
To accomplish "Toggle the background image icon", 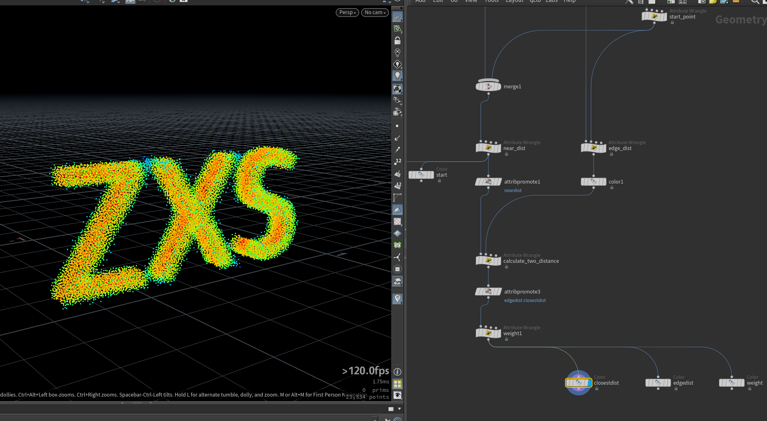I will [397, 281].
